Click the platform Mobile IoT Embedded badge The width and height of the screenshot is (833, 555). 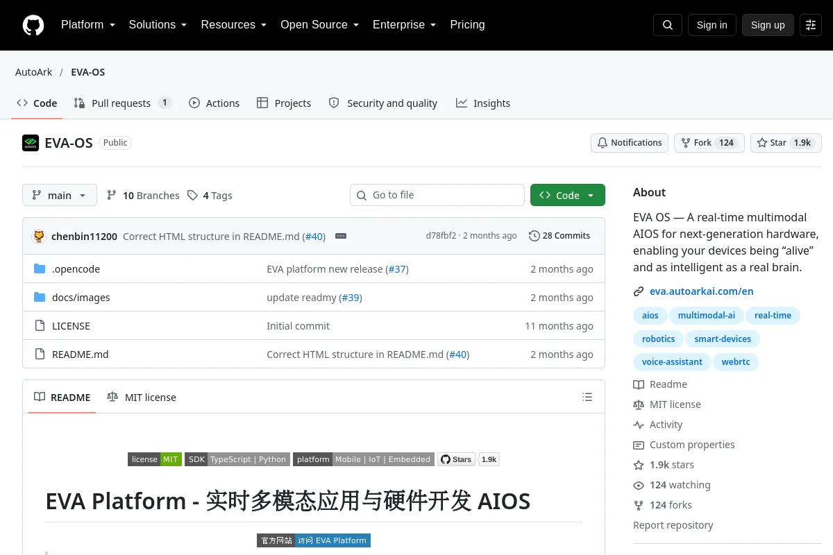pos(364,459)
